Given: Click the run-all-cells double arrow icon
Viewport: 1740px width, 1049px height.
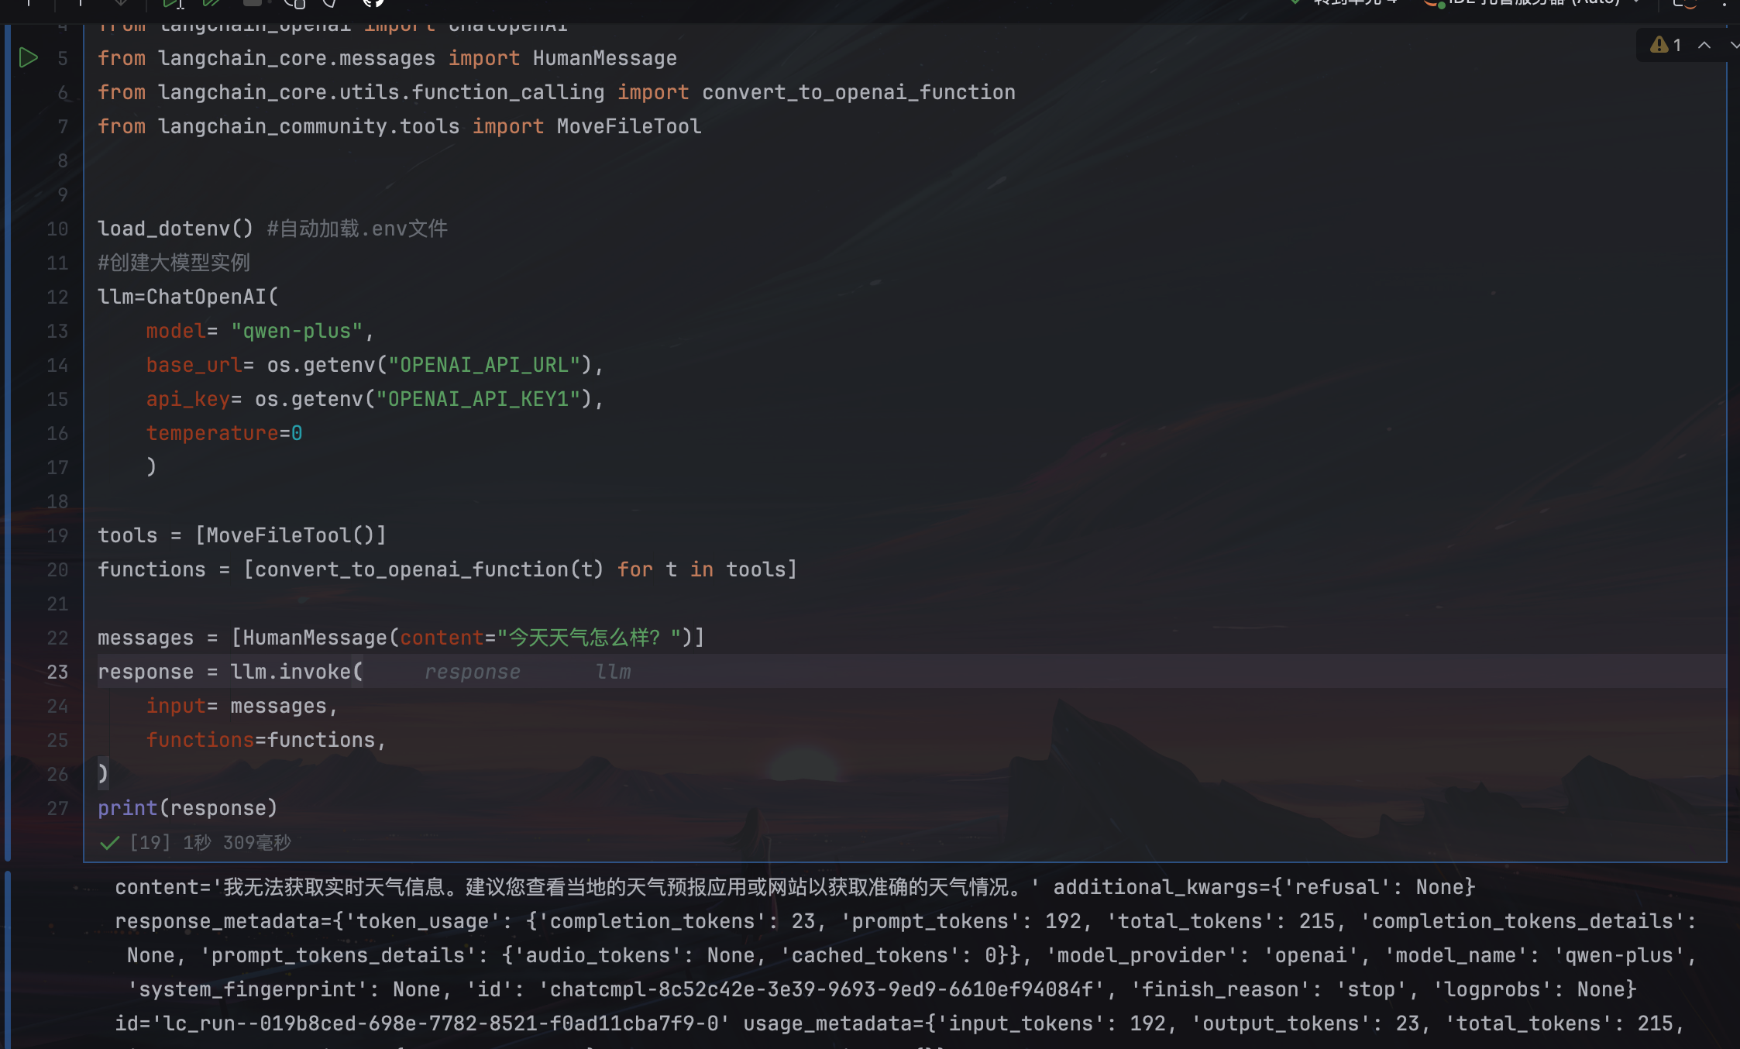Looking at the screenshot, I should (211, 3).
